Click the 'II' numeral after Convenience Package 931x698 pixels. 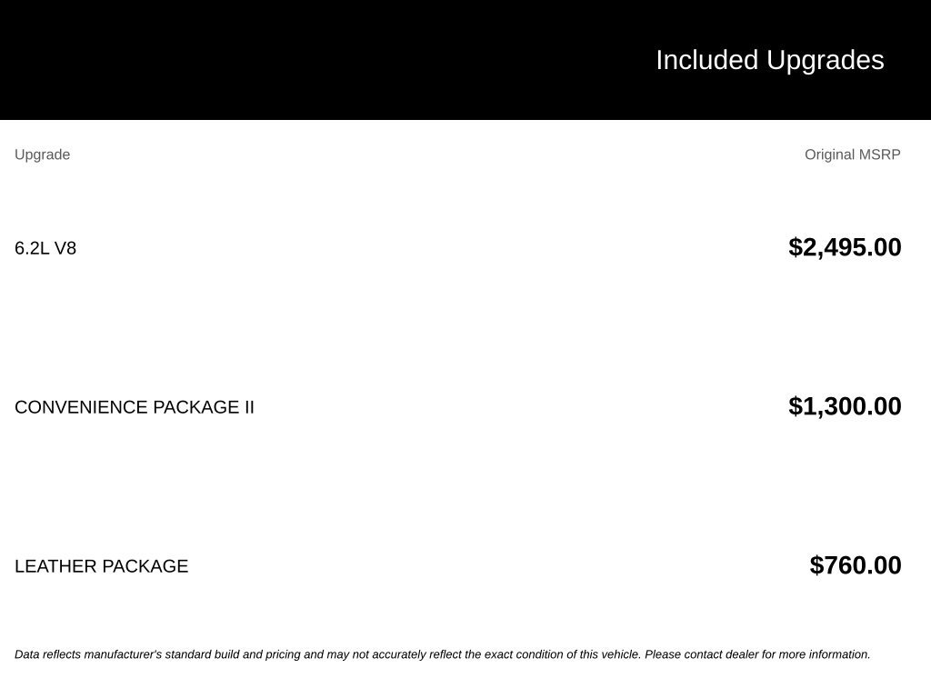pyautogui.click(x=249, y=407)
